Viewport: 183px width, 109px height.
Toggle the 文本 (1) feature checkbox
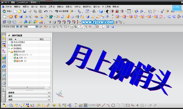pos(15,58)
